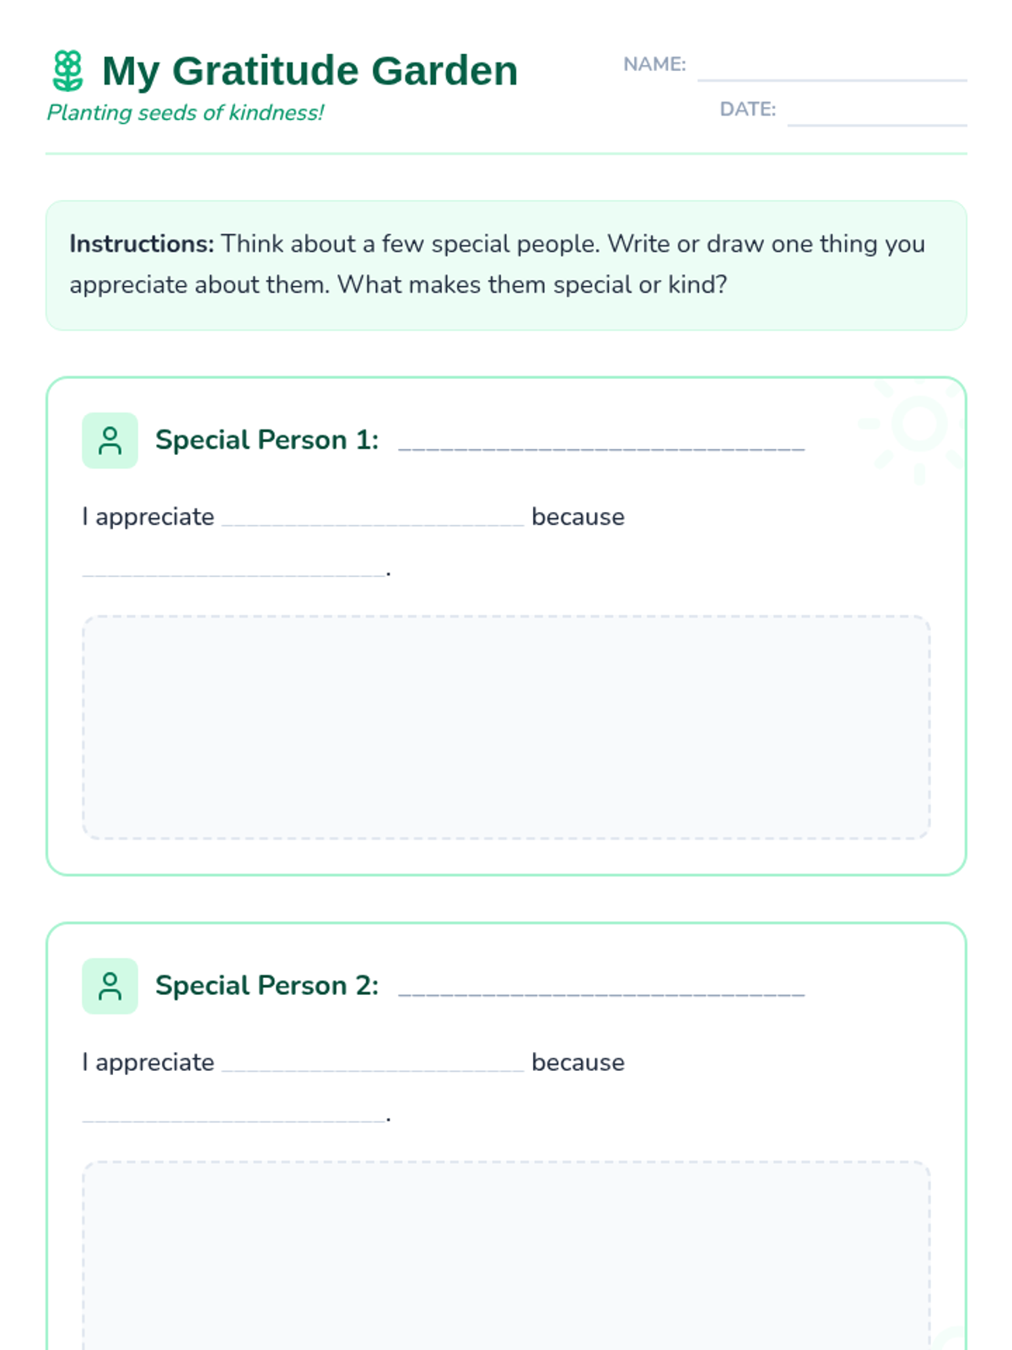
Task: Click the NAME input line
Action: (832, 66)
